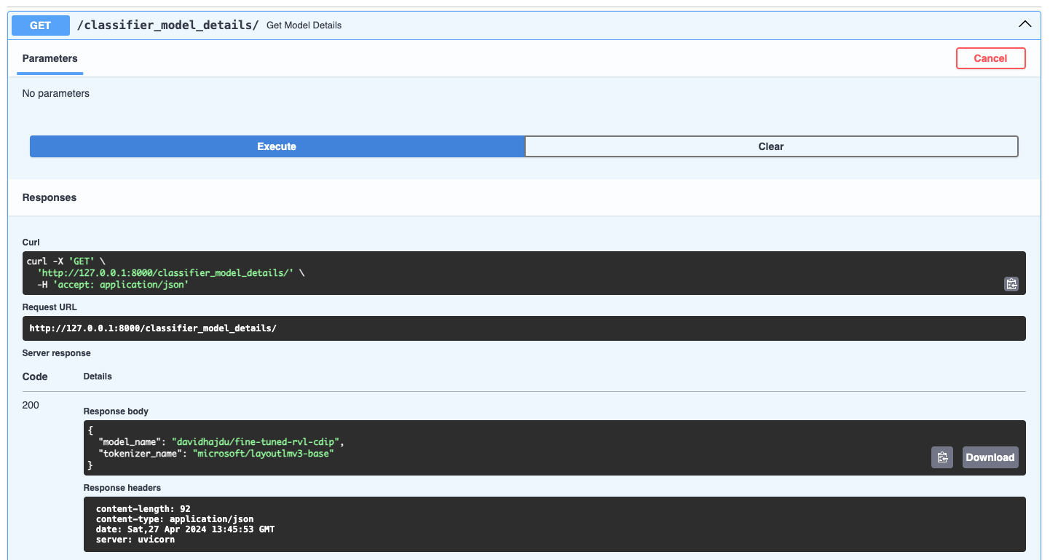Click the Get Model Details summary text

(x=304, y=25)
